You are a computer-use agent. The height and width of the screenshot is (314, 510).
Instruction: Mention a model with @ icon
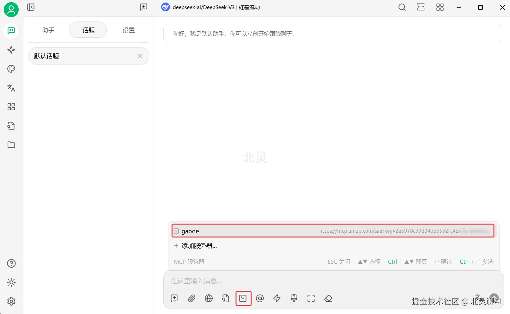(x=260, y=299)
